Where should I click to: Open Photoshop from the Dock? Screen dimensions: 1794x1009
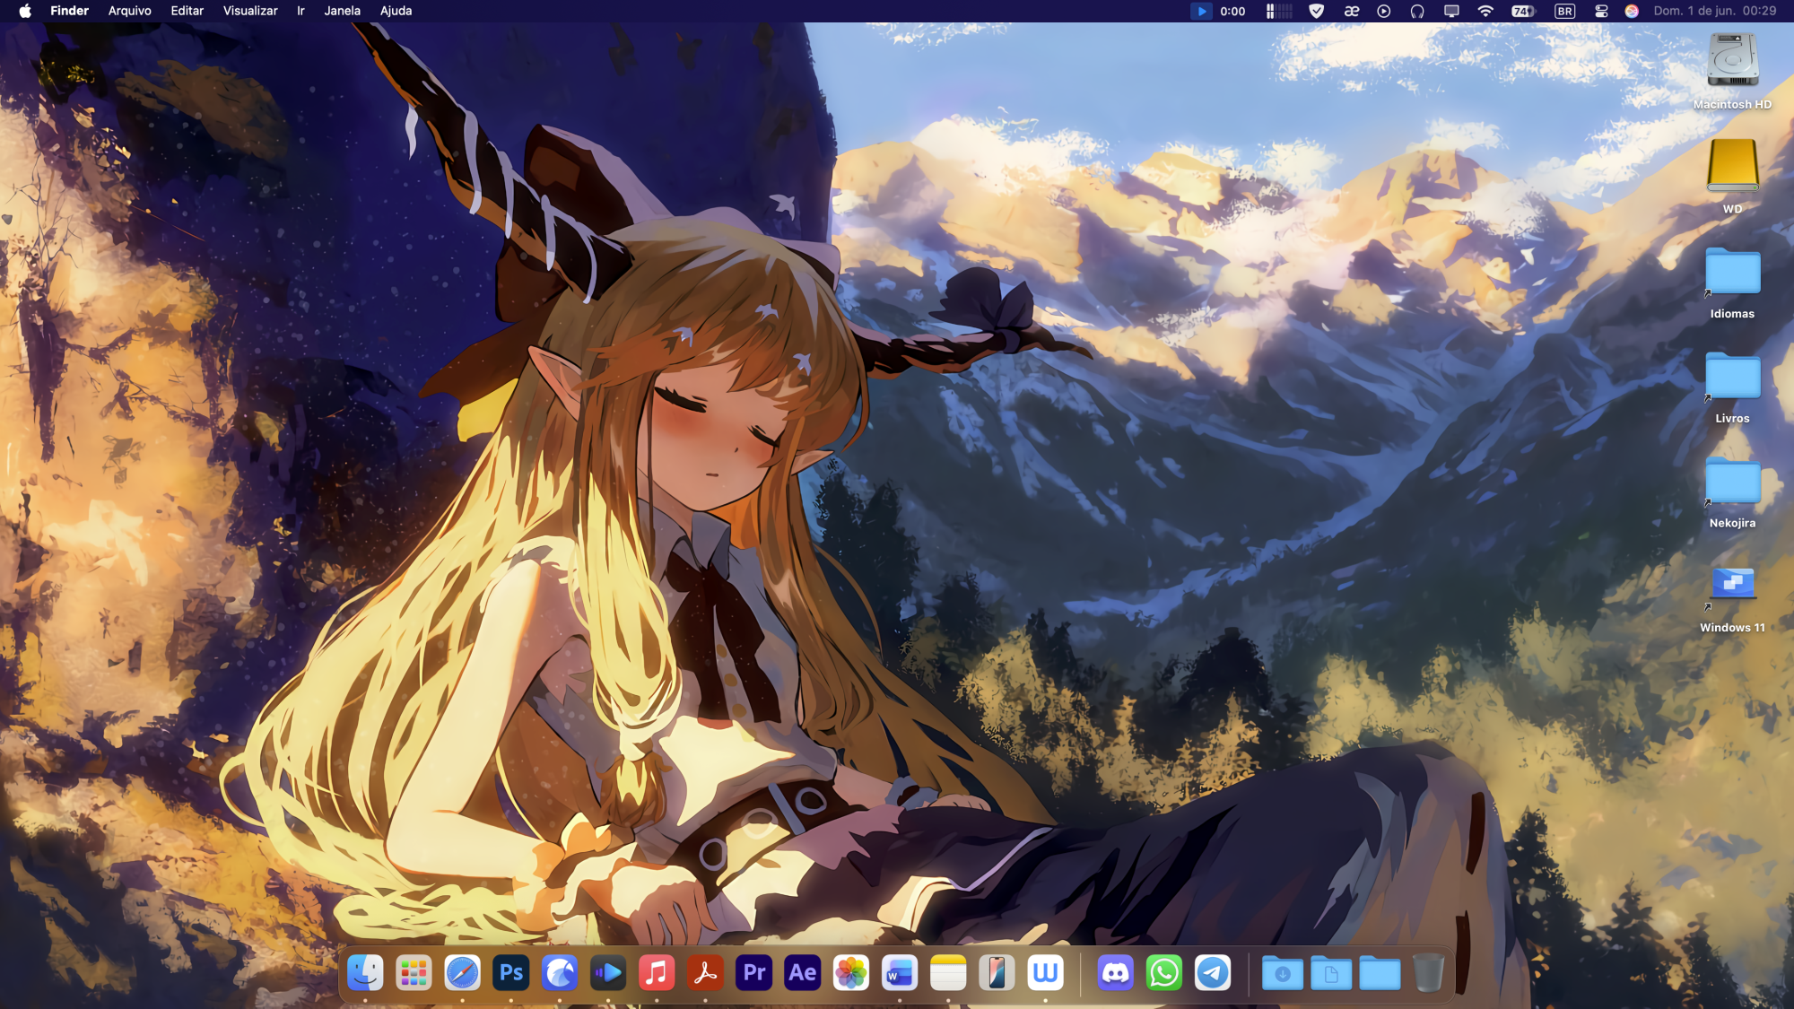(511, 972)
